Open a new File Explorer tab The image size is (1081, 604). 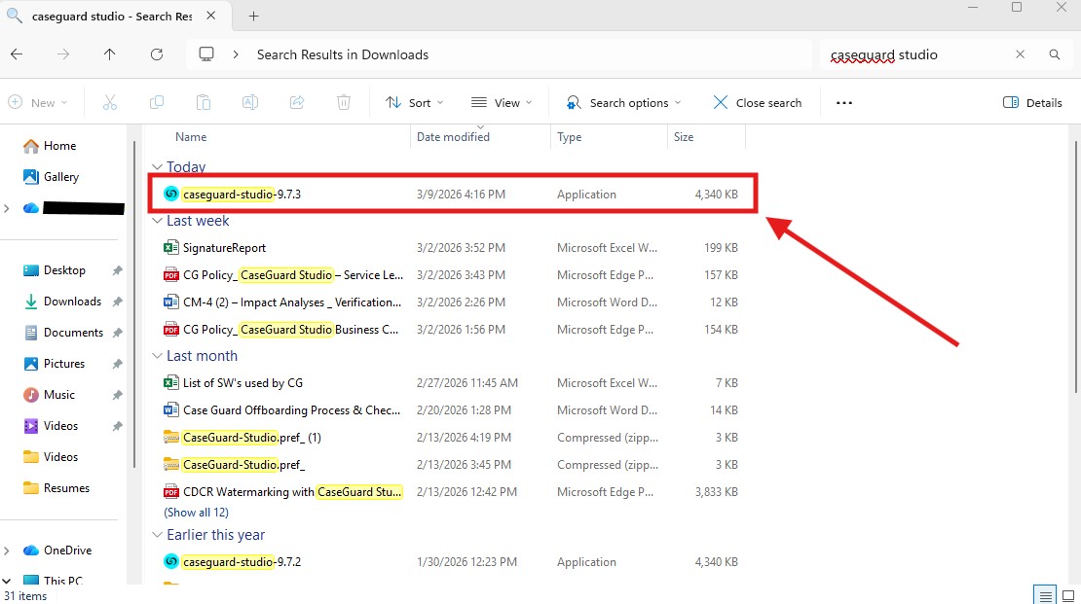point(253,17)
